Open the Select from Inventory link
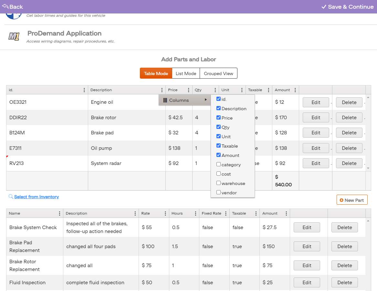 pyautogui.click(x=37, y=197)
